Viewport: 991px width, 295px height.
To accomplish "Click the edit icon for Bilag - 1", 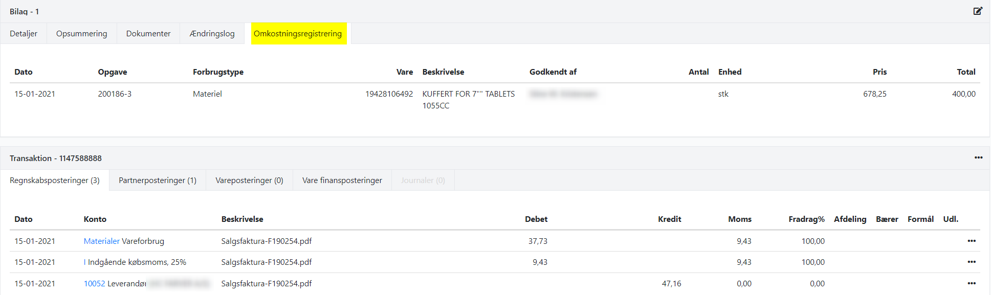I will [x=977, y=11].
